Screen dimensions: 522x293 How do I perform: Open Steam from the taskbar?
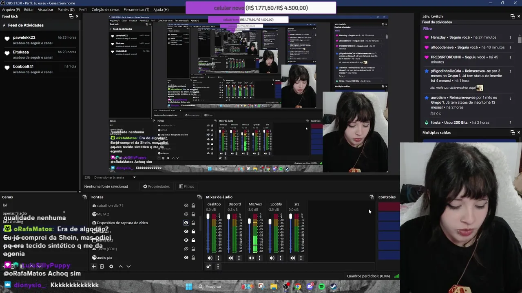334,286
